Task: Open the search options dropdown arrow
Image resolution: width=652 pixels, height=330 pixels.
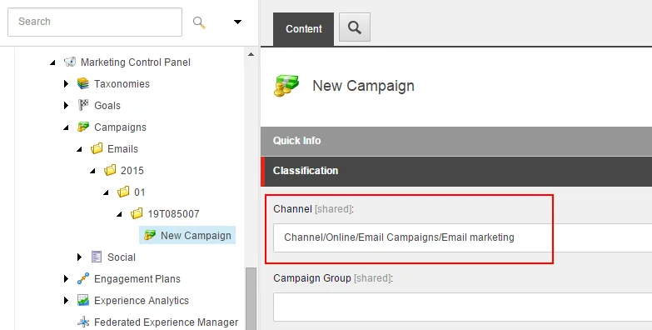Action: pos(237,22)
